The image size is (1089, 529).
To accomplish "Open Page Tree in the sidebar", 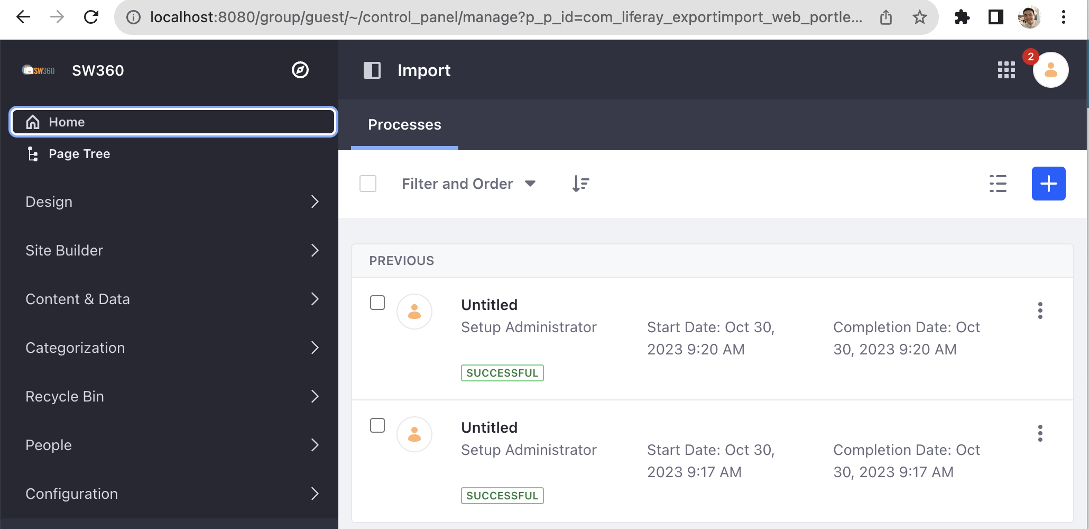I will [x=79, y=154].
